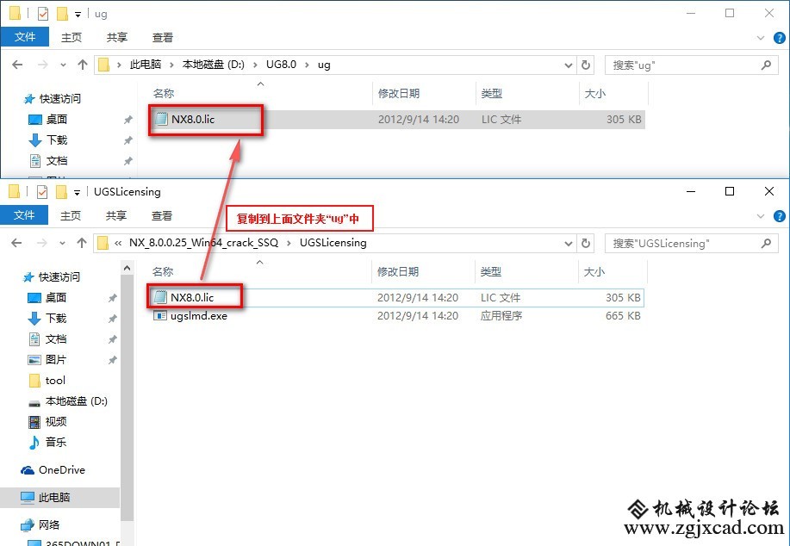Expand the ribbon in the UGSLicensing window
Screen dimensions: 790x546
(x=760, y=216)
